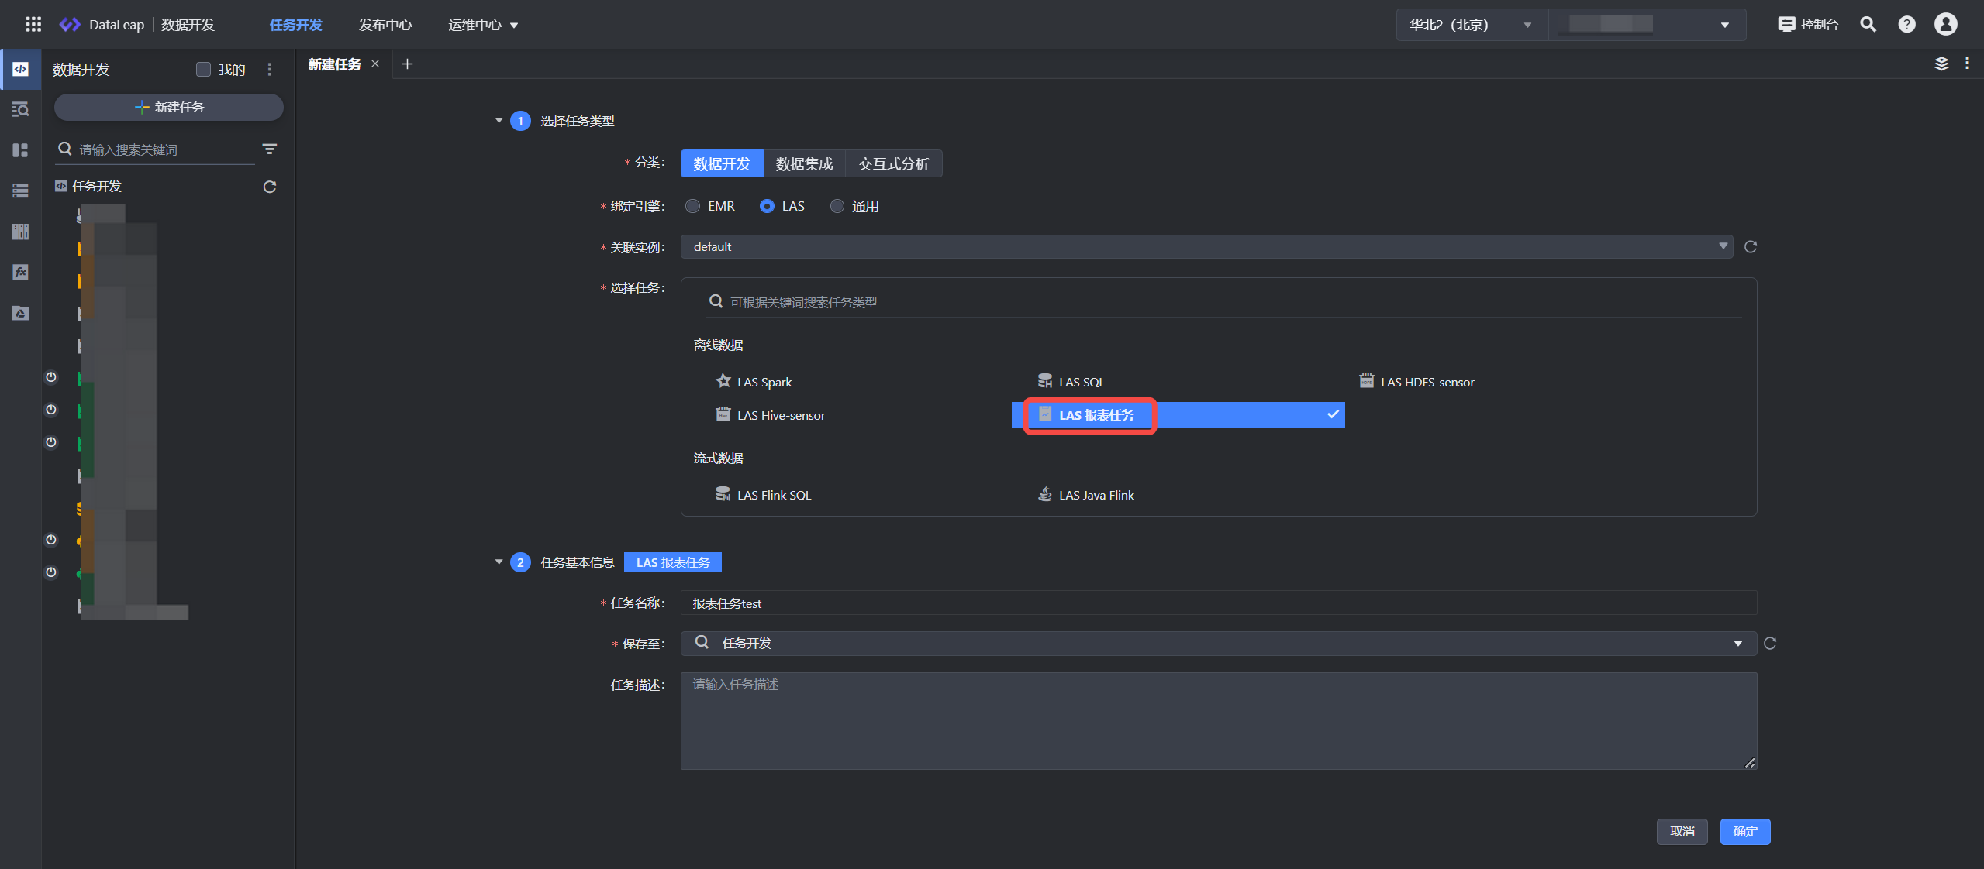Select the LAS SQL task type

1071,382
